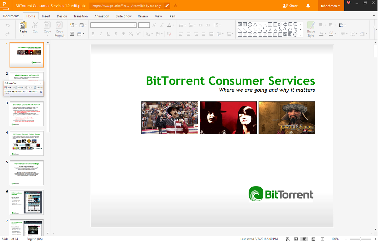This screenshot has width=378, height=242.
Task: Click the copy link icon beside URL
Action: tap(167, 6)
